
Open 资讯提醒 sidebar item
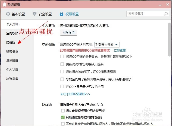(x=12, y=60)
